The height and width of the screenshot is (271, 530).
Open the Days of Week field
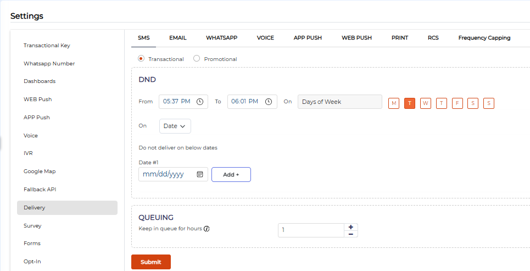340,102
